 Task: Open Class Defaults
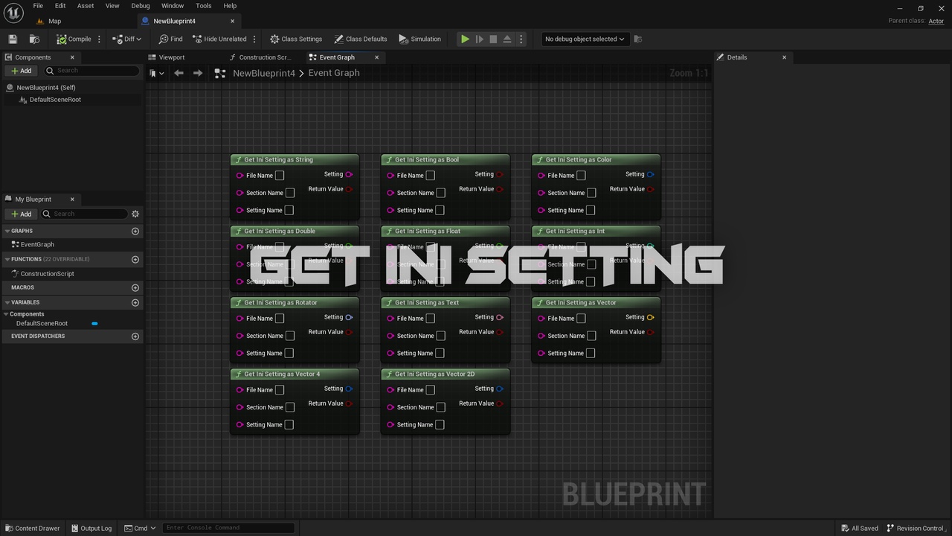point(361,39)
